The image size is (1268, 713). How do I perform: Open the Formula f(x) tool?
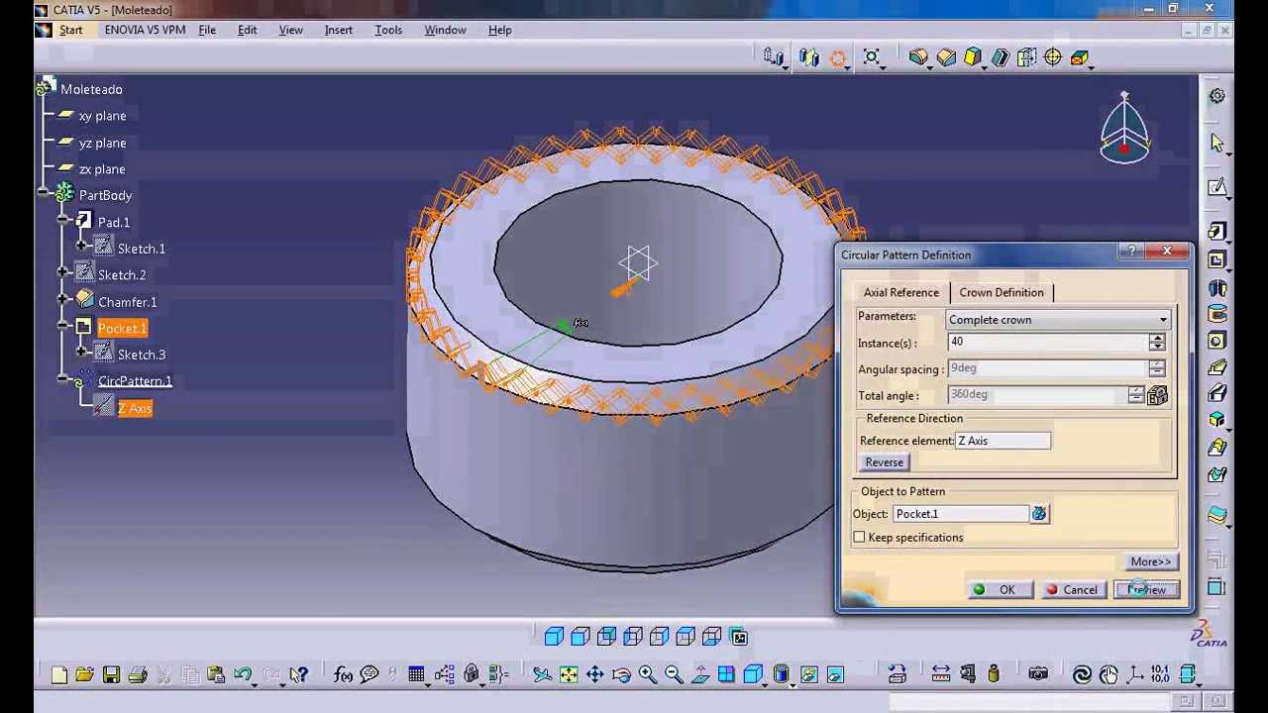[343, 675]
